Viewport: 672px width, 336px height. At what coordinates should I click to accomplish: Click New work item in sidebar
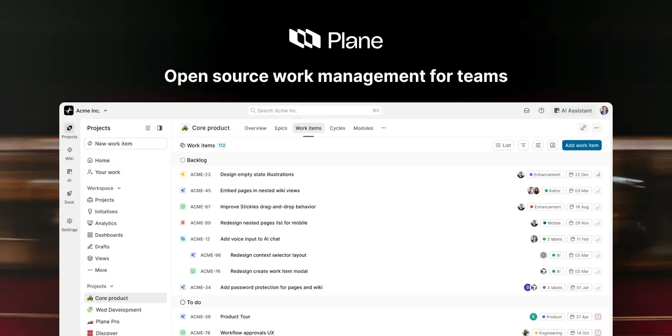pos(125,143)
